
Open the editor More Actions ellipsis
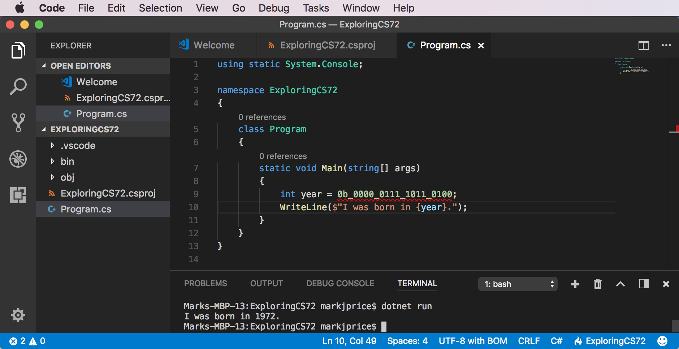[666, 45]
